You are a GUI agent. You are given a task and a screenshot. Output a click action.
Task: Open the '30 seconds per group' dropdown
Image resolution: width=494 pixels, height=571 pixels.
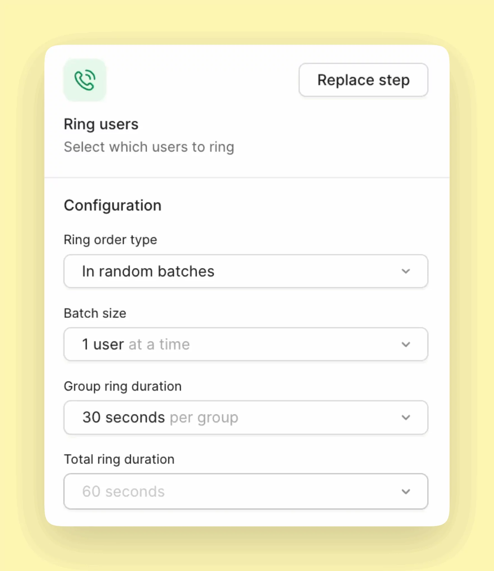click(x=246, y=417)
